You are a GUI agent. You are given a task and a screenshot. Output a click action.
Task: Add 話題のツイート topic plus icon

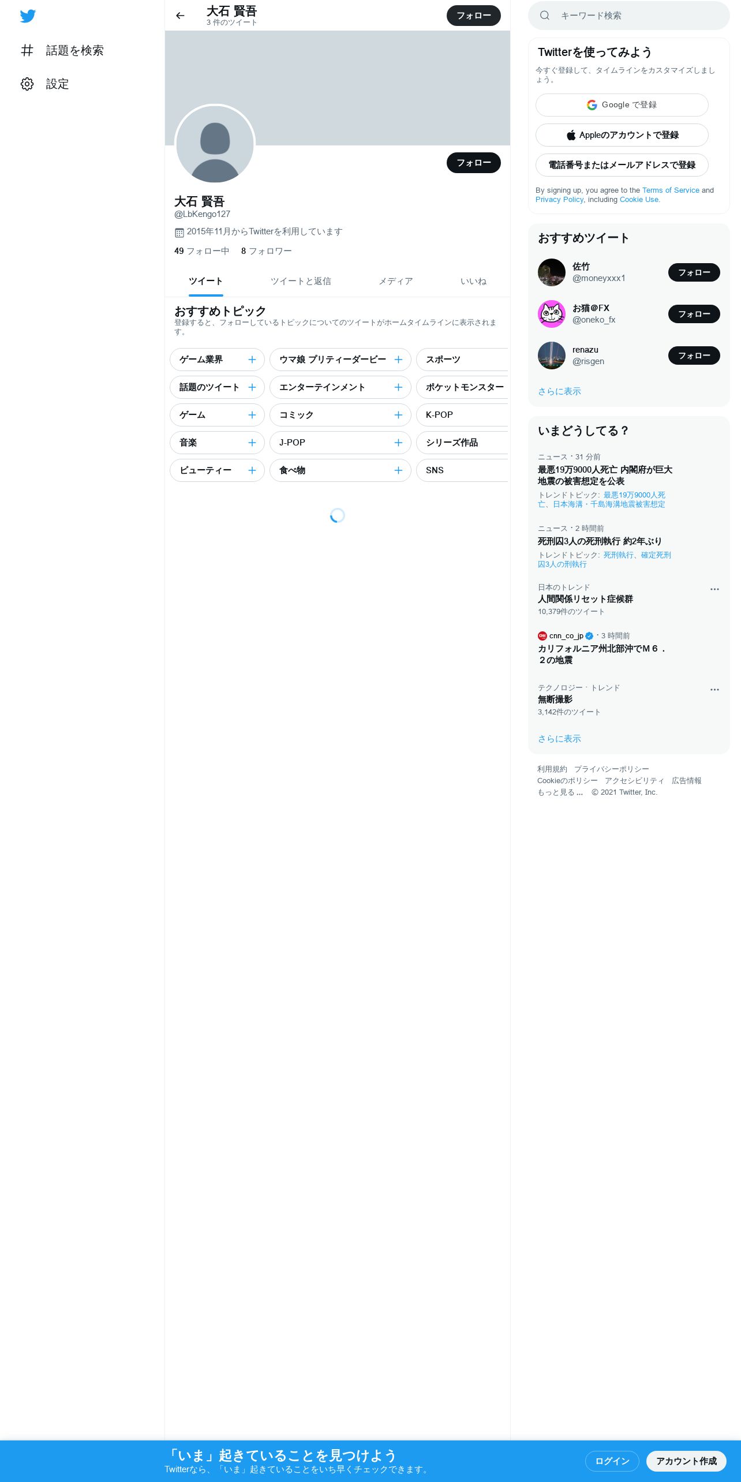[252, 387]
